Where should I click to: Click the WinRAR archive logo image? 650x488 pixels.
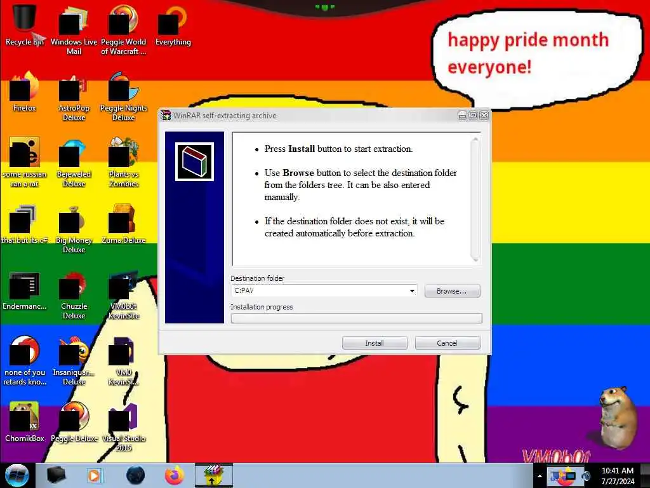point(194,161)
